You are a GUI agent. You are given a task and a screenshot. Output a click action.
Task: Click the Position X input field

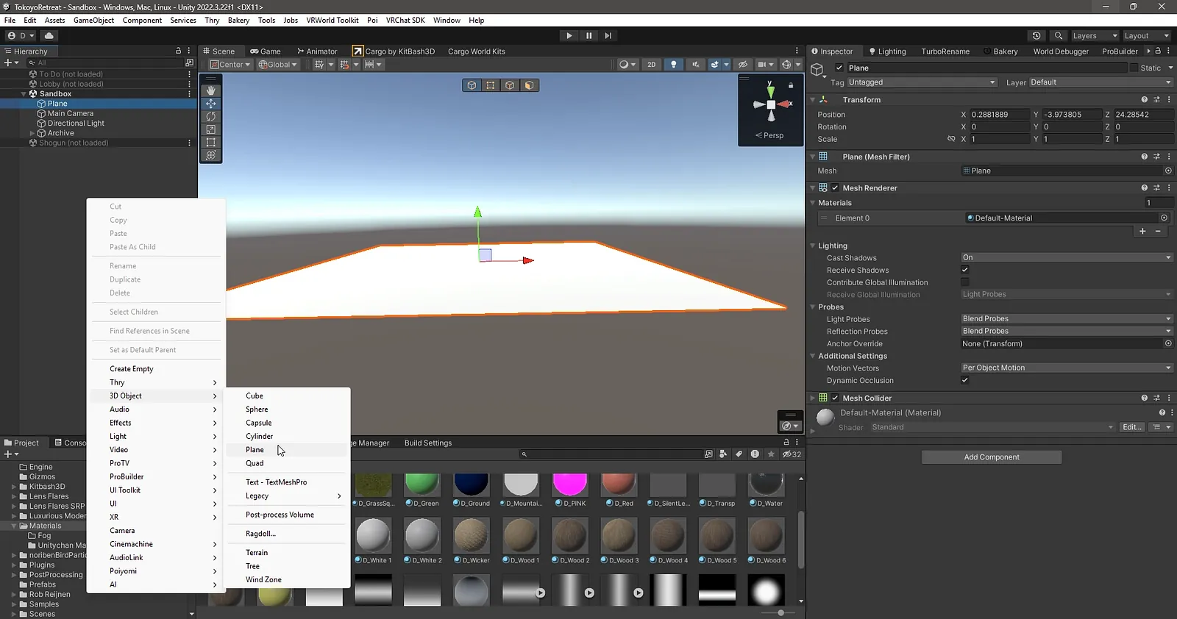point(1000,115)
